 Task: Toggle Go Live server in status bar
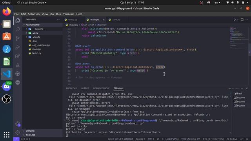pyautogui.click(x=232, y=139)
